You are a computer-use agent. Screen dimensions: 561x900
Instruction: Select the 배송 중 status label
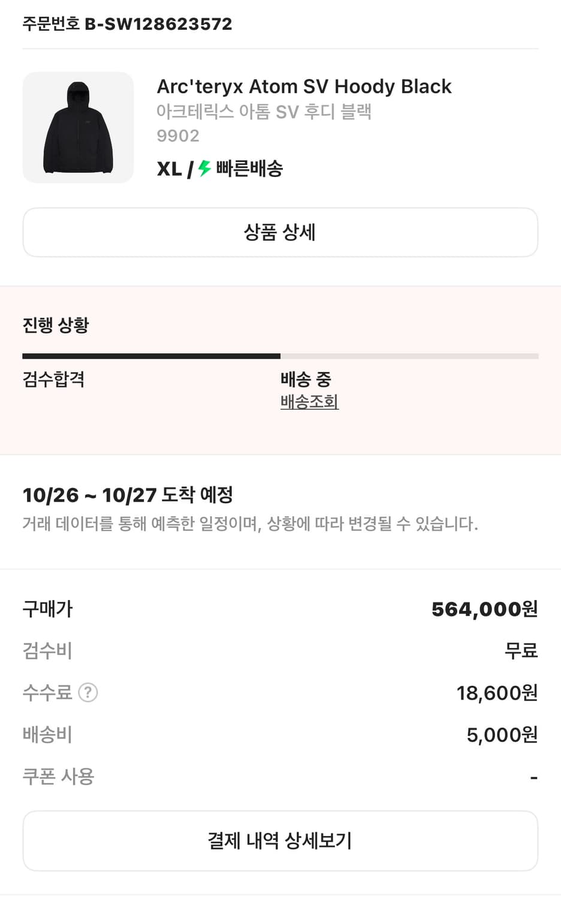click(306, 379)
